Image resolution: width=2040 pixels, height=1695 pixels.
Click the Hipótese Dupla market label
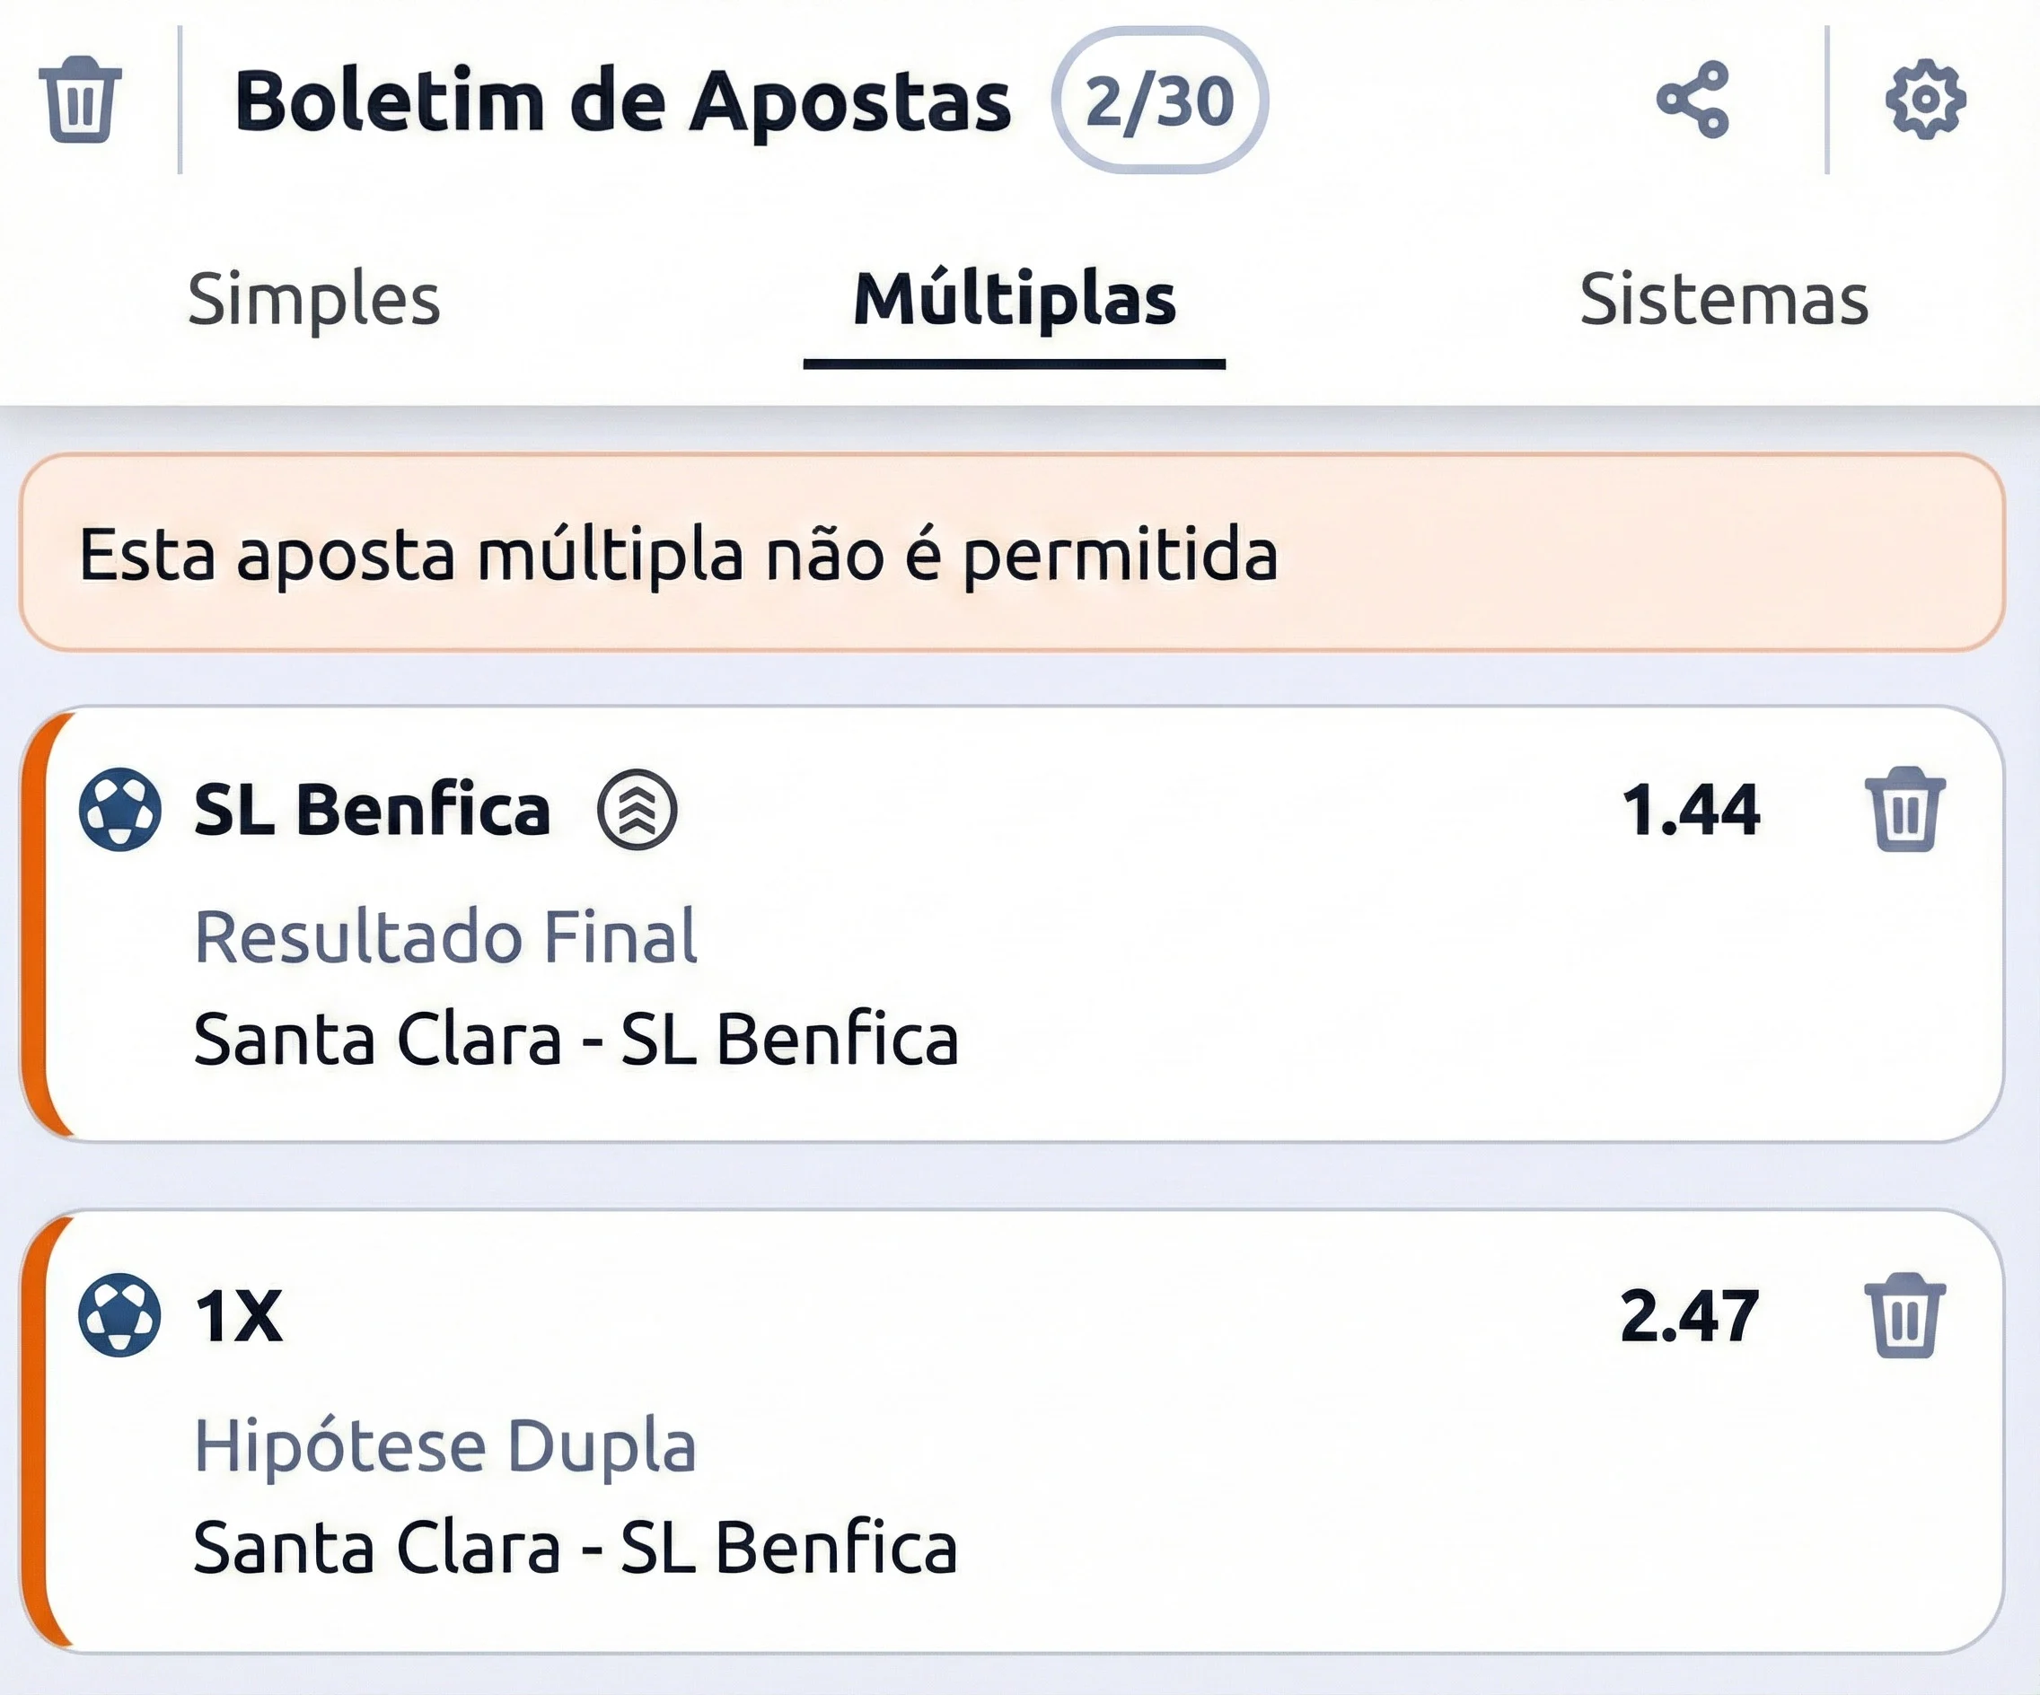446,1445
